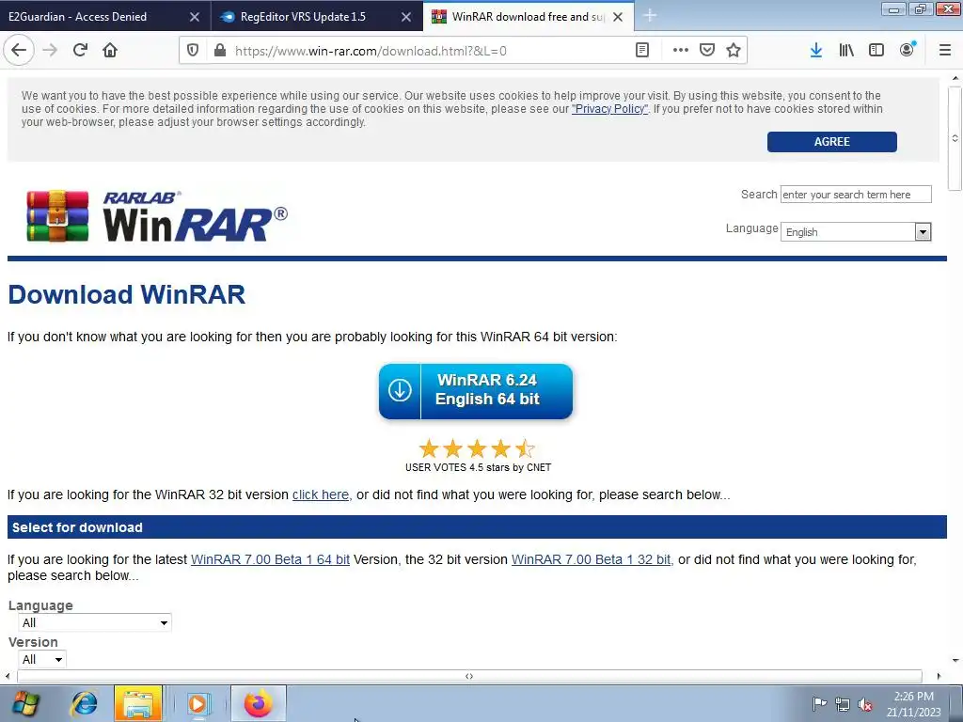Click the Firefox taskbar icon
This screenshot has width=963, height=722.
pos(258,703)
